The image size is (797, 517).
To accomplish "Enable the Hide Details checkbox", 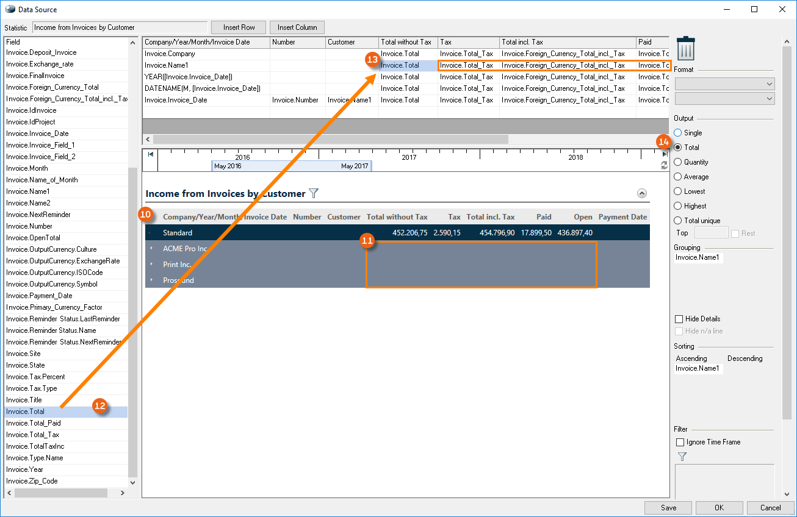I will point(679,319).
